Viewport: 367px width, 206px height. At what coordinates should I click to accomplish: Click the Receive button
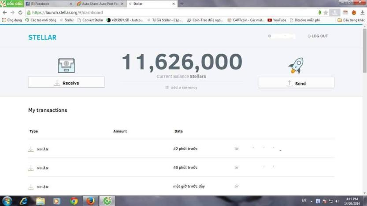[67, 82]
